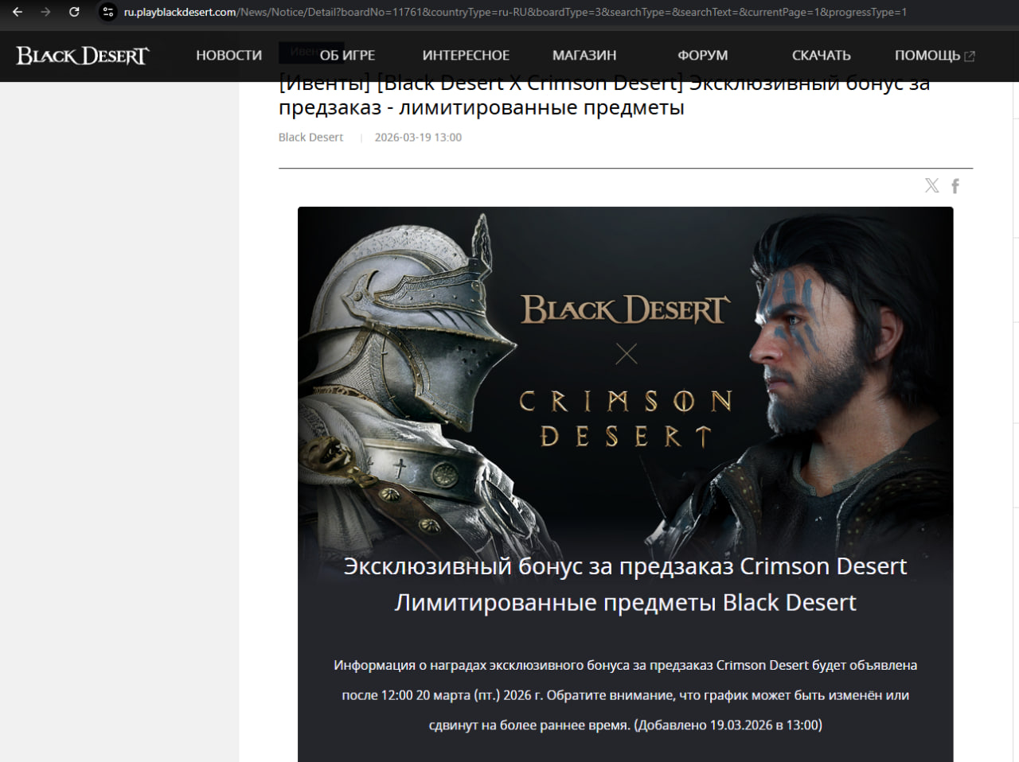Click banner heading 'Эксклюзивный бонус за предзаказ Crimson Desert'
Screen dimensions: 1019x762
click(626, 566)
